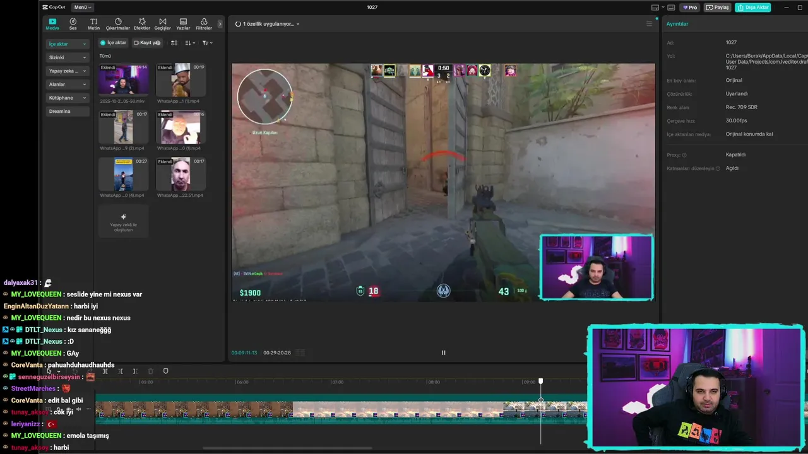The height and width of the screenshot is (454, 808).
Task: Click the timeline marker shield icon
Action: [165, 371]
